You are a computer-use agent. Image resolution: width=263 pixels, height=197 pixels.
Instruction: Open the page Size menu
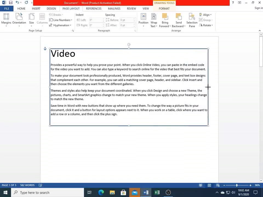(31, 20)
